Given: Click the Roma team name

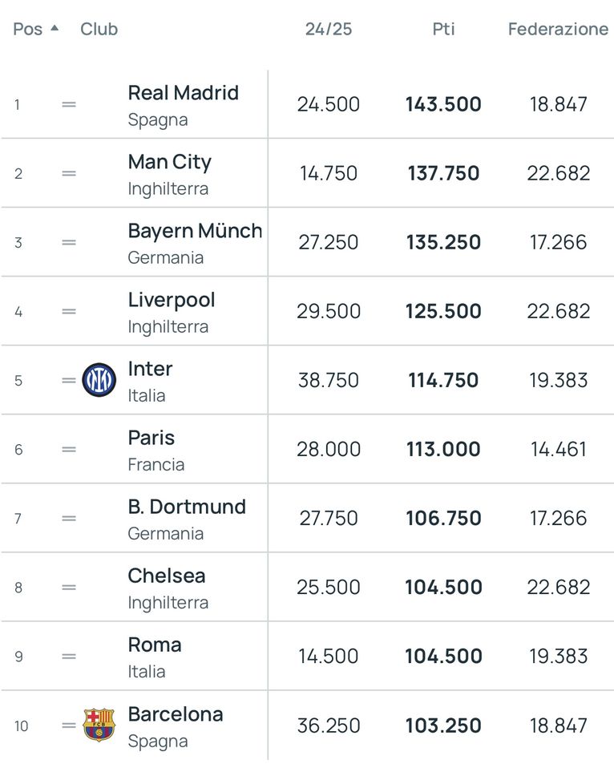Looking at the screenshot, I should tap(154, 645).
